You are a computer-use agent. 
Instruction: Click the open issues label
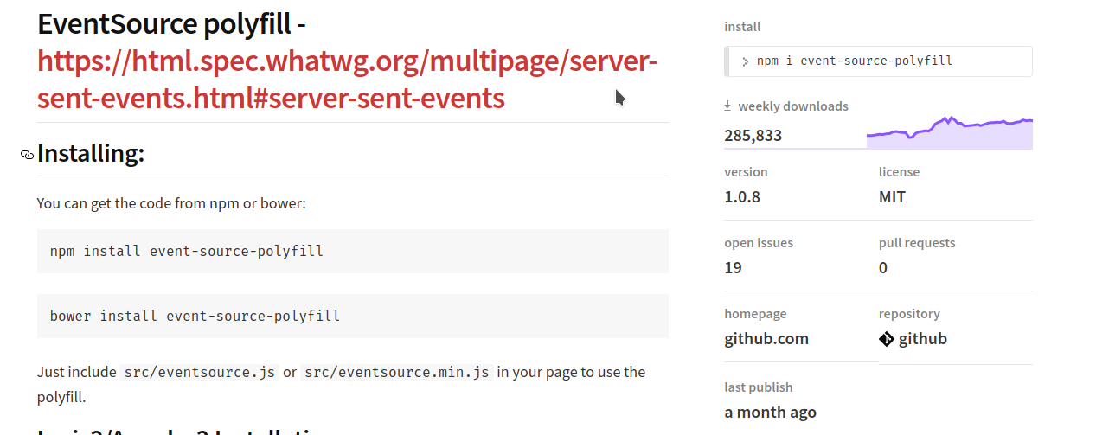(759, 243)
